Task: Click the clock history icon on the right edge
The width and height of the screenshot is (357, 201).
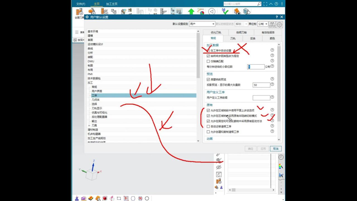Action: click(281, 157)
